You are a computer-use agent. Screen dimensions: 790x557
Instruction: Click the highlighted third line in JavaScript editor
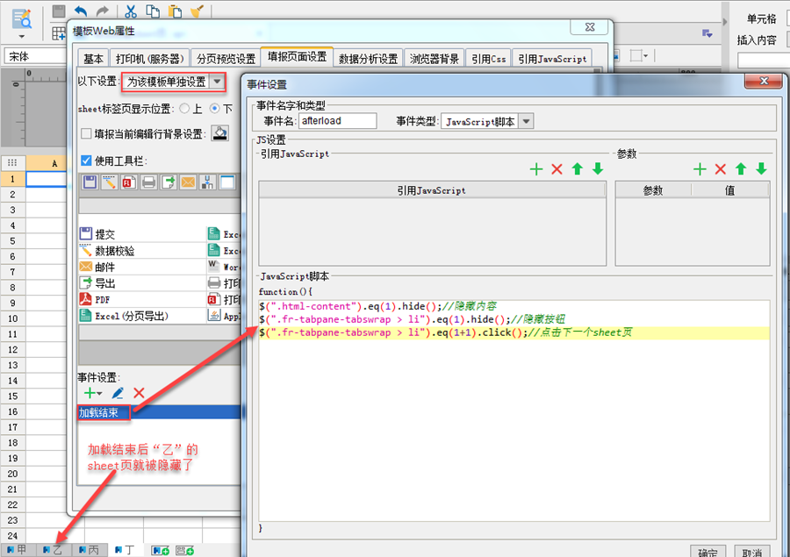point(513,332)
